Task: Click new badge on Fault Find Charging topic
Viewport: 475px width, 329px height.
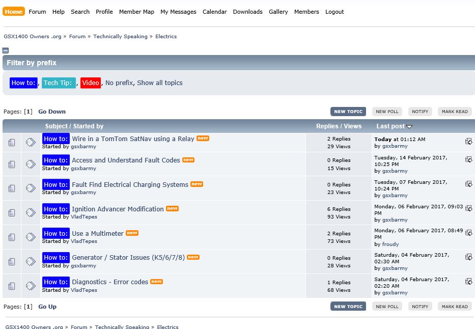Action: 197,184
